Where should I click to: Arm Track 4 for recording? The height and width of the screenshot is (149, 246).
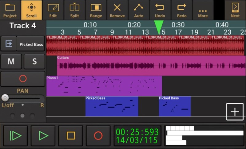pos(23,79)
